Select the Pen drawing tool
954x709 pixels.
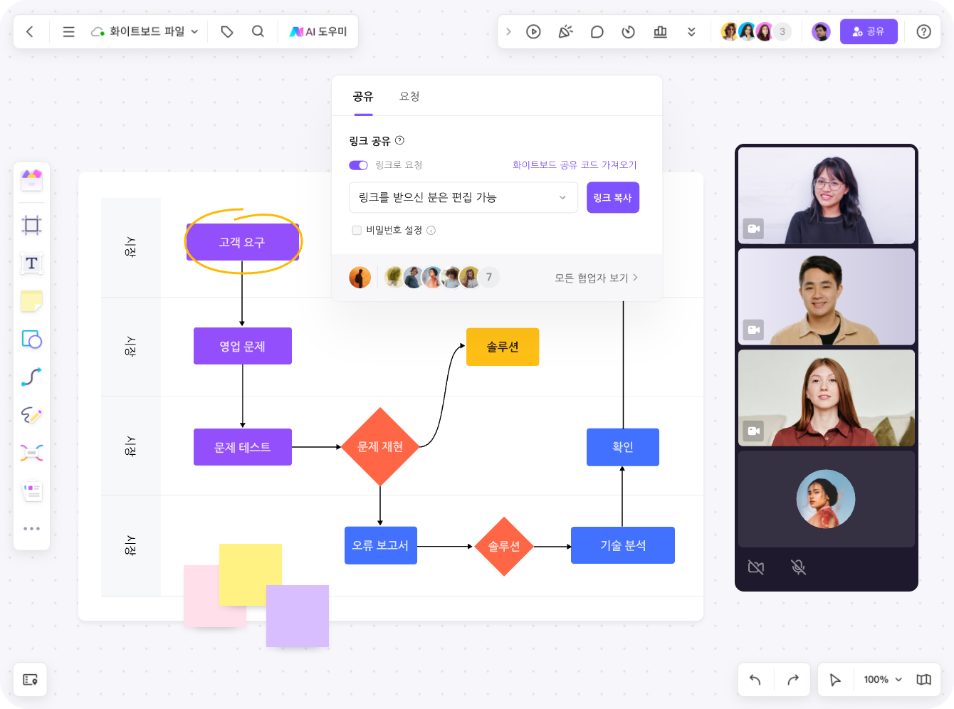point(31,415)
